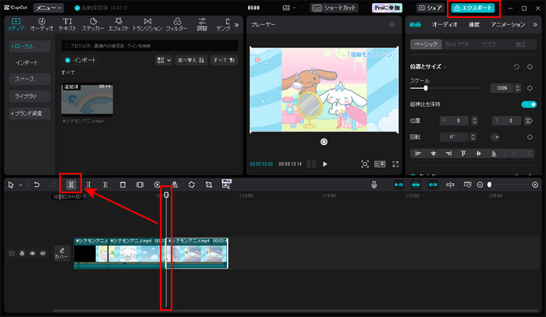Switch to the アニメーション tab

[508, 25]
